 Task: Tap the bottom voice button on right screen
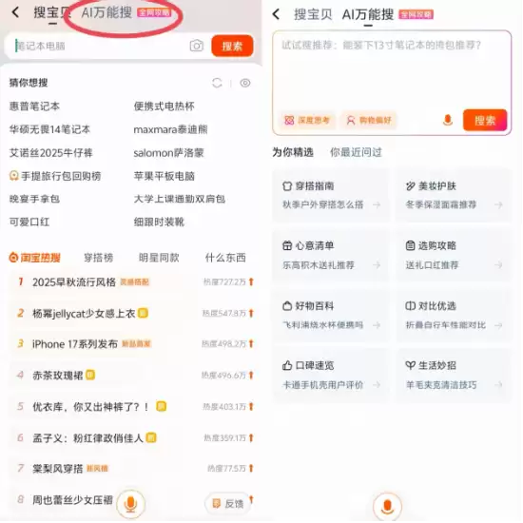(387, 506)
